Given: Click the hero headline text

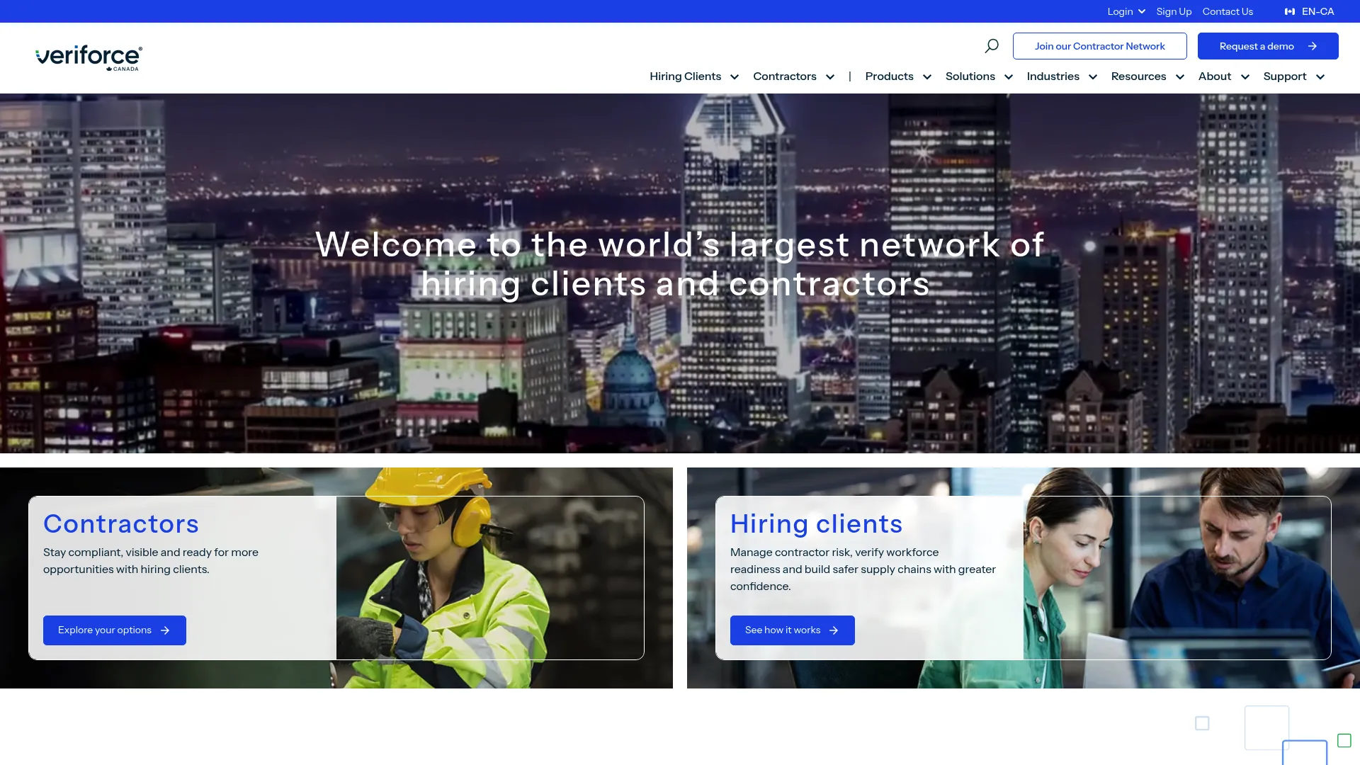Looking at the screenshot, I should (x=679, y=264).
